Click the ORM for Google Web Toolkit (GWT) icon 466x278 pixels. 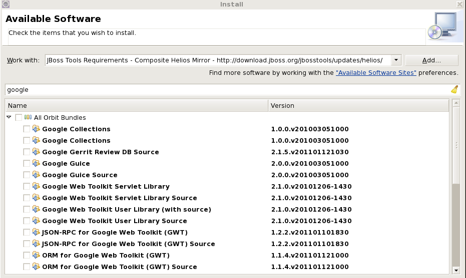[x=36, y=256]
